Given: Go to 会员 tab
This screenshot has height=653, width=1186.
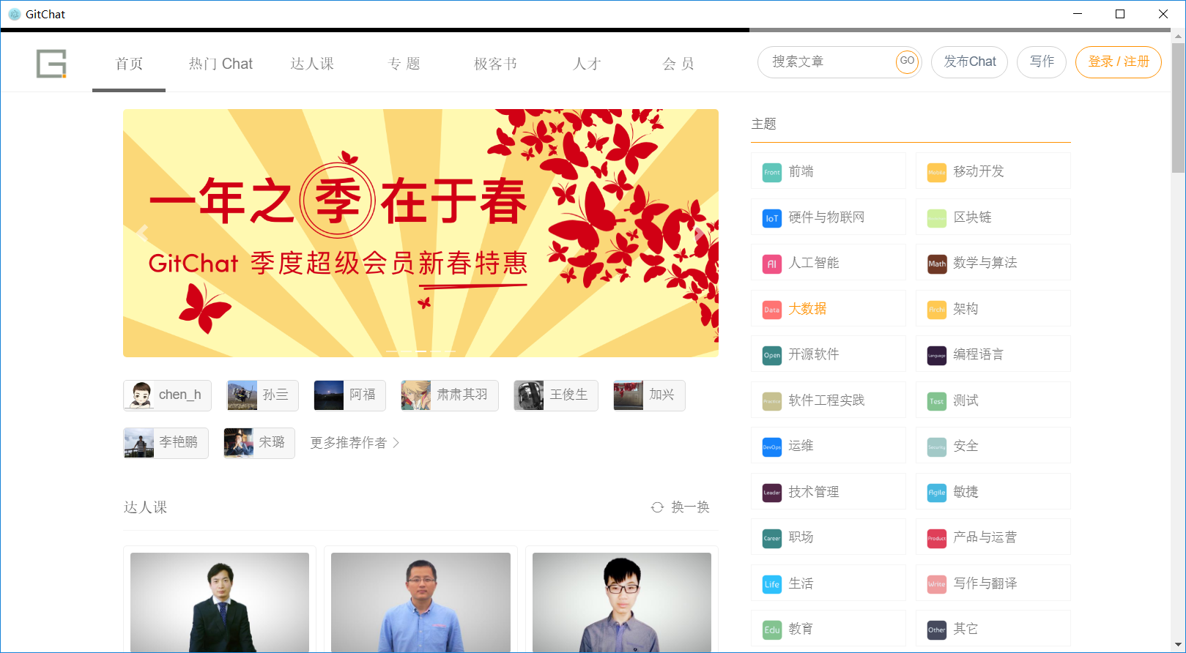Looking at the screenshot, I should 678,64.
